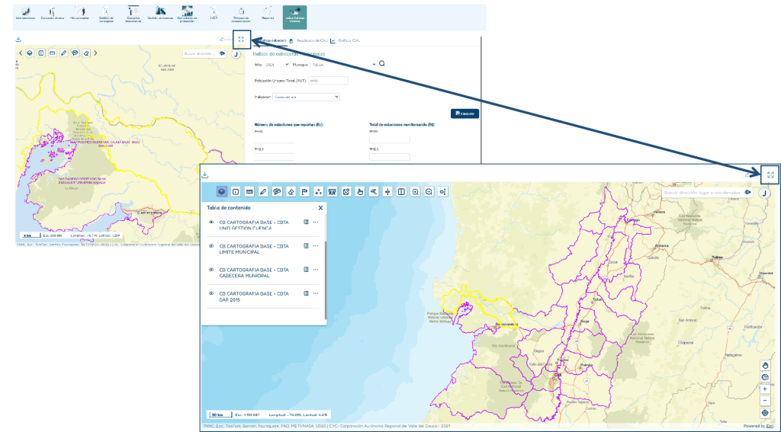This screenshot has width=781, height=432.
Task: Click the download icon above small map
Action: pos(18,39)
